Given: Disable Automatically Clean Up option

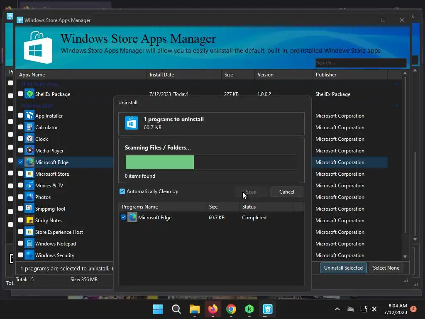Looking at the screenshot, I should tap(122, 191).
